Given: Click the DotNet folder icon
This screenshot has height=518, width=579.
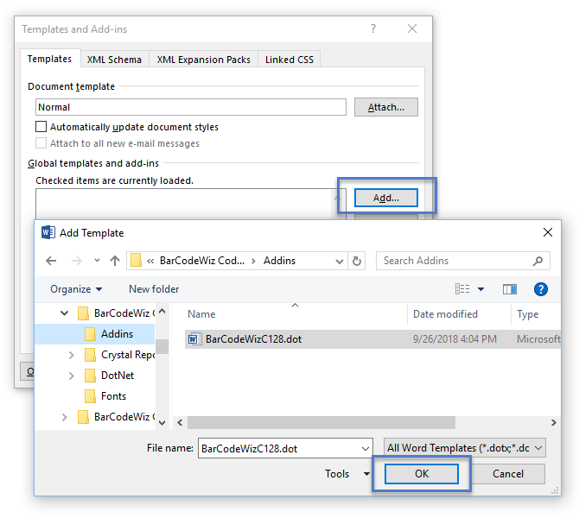Looking at the screenshot, I should pyautogui.click(x=91, y=376).
